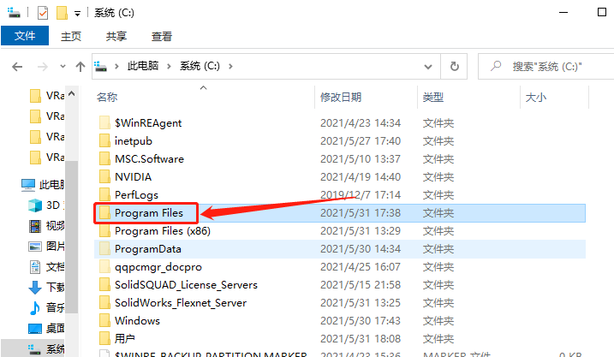Select the Program Files (x86) folder icon
The height and width of the screenshot is (357, 614).
pos(104,231)
